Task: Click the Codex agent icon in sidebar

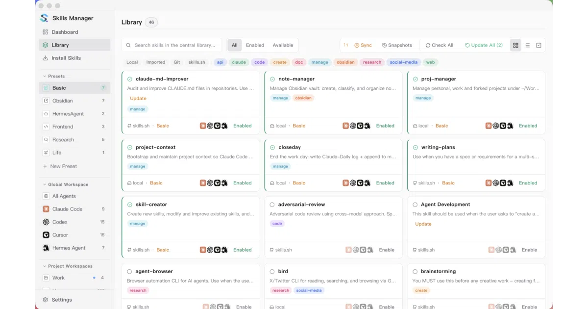Action: coord(46,222)
